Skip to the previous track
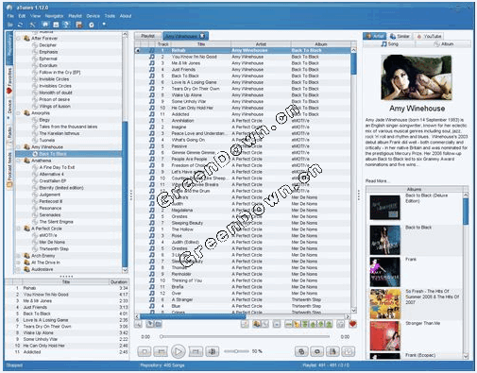This screenshot has width=477, height=373. 161,351
